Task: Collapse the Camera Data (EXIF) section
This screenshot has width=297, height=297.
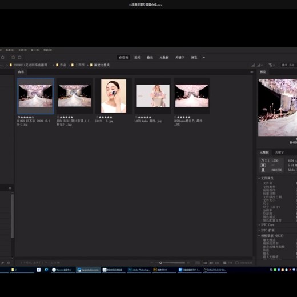Action: tap(271, 236)
